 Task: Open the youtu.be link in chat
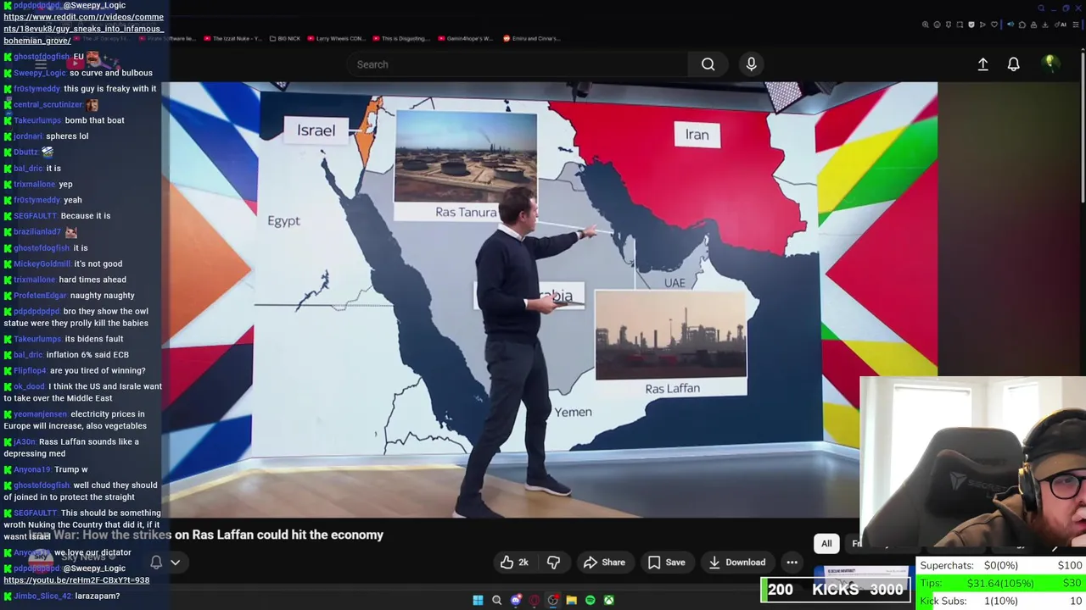click(76, 580)
